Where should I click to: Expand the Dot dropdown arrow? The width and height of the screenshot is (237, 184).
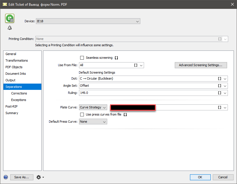[x=225, y=79]
